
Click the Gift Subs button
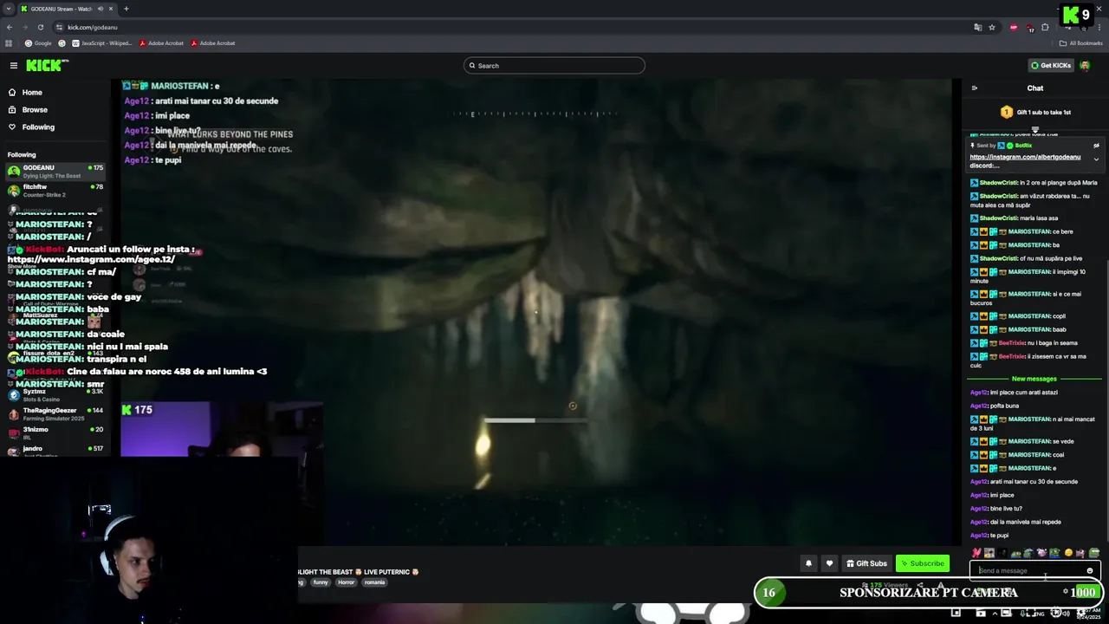pos(866,563)
